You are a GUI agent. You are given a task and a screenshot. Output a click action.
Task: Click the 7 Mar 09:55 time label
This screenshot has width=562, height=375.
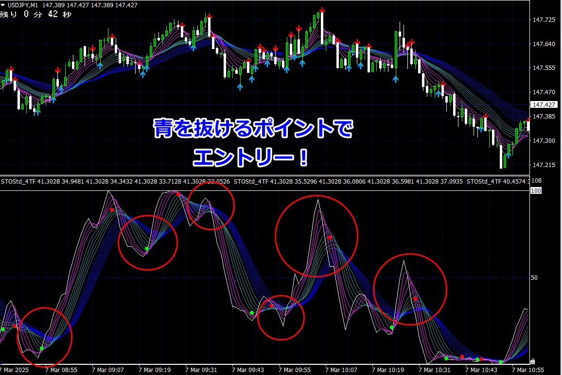point(294,370)
